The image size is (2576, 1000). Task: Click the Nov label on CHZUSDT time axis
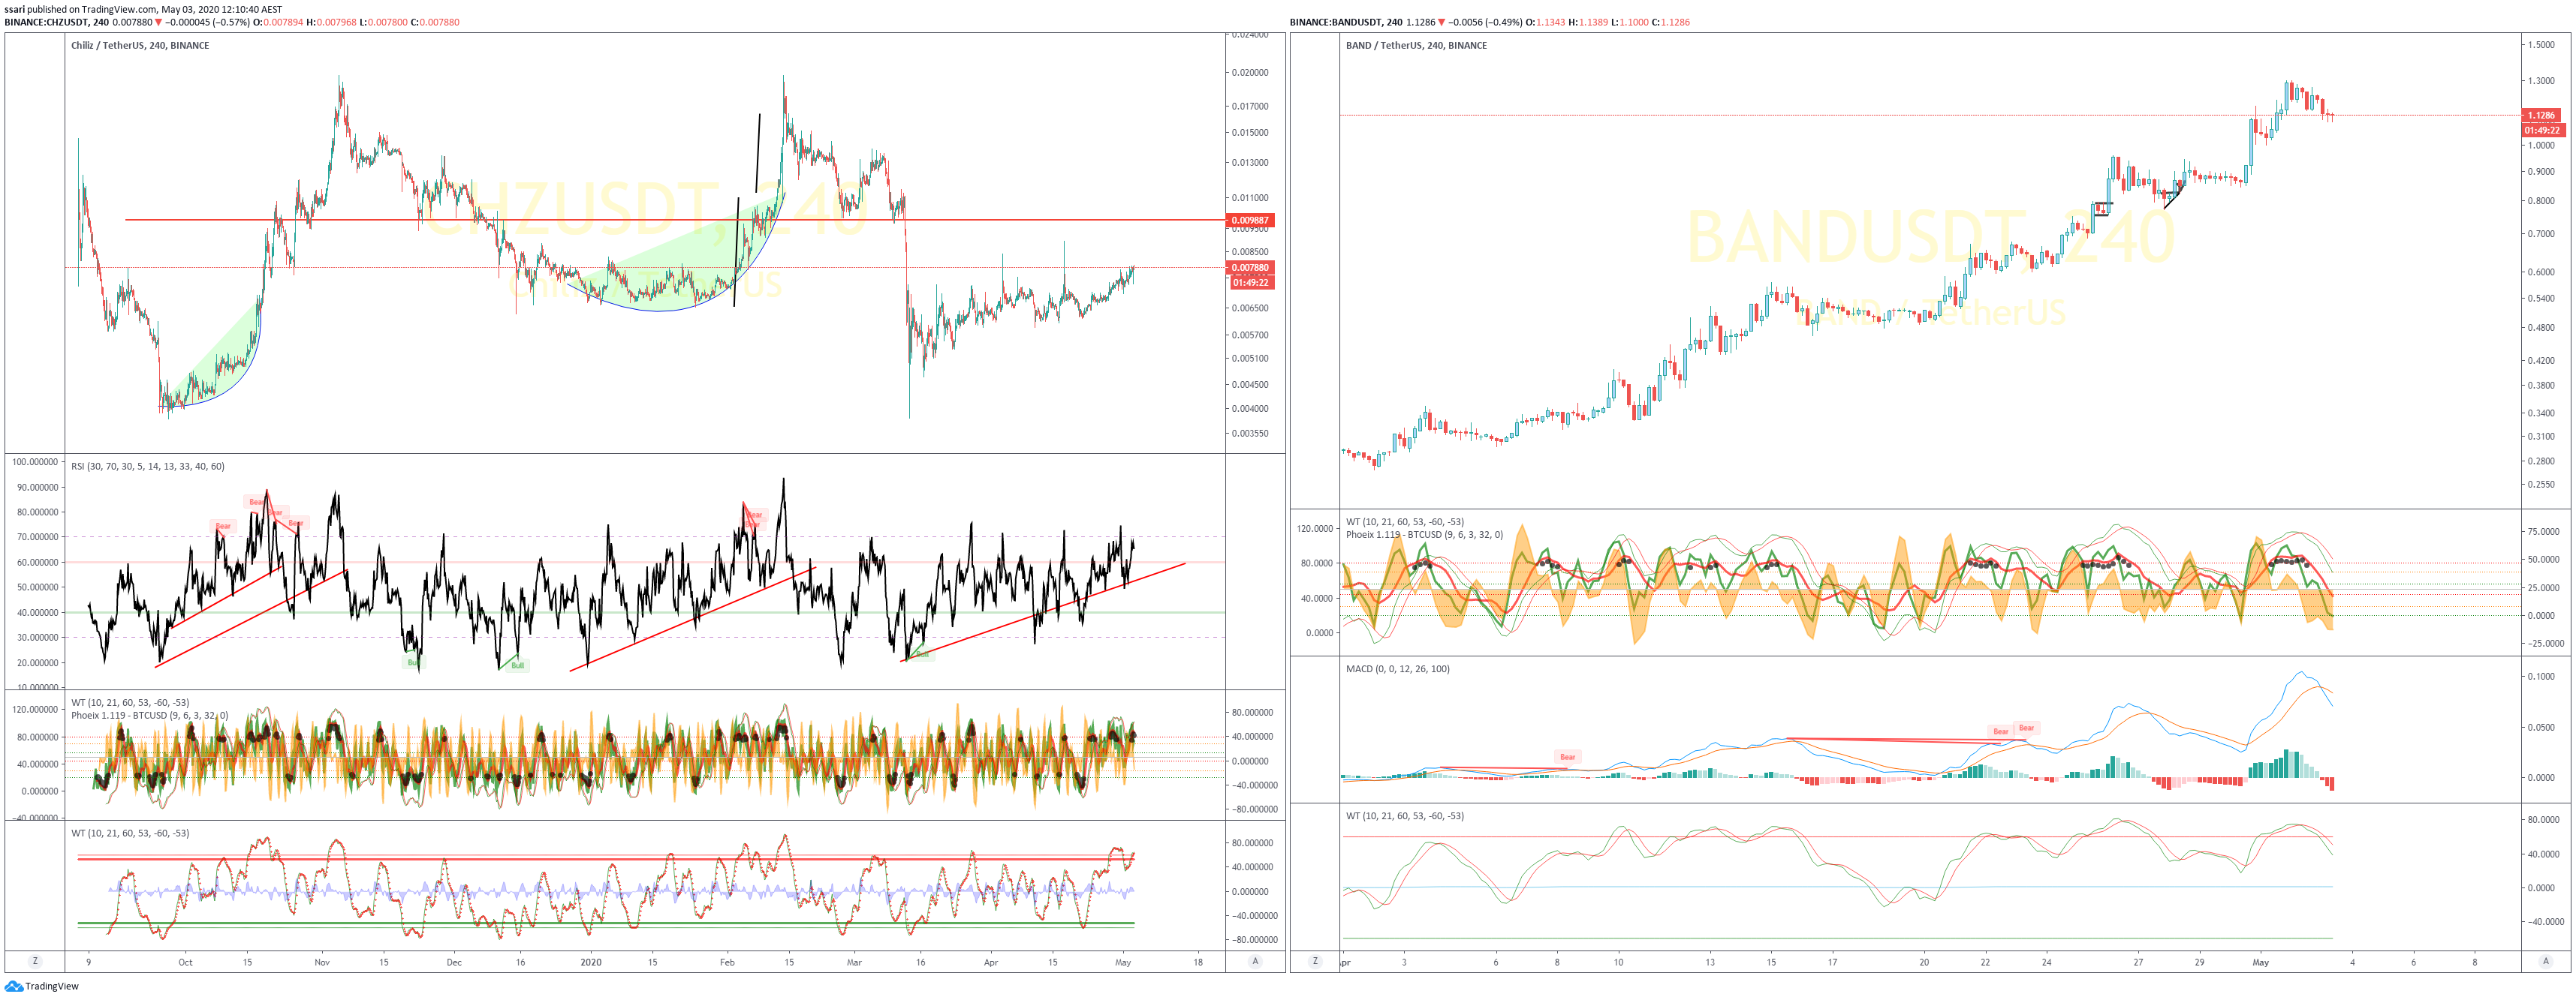pyautogui.click(x=322, y=962)
